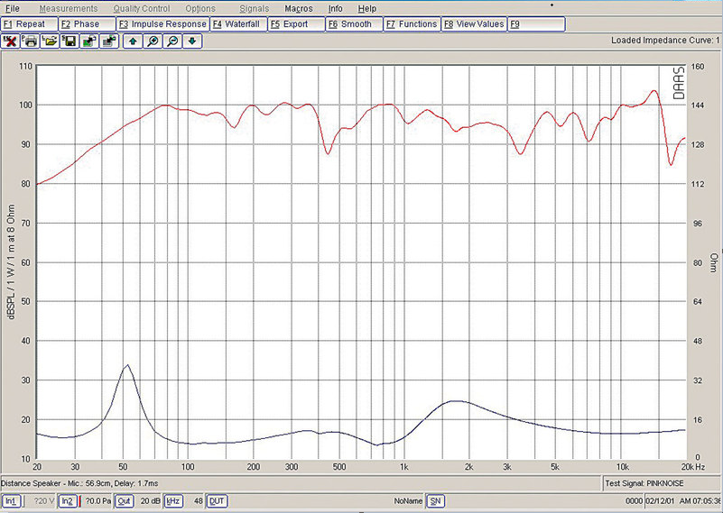Click the delete curve red X icon
Screen dimensions: 723x513
(11, 41)
